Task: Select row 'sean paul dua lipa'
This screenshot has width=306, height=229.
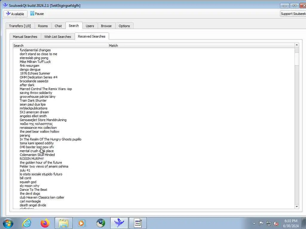Action: pos(154,104)
